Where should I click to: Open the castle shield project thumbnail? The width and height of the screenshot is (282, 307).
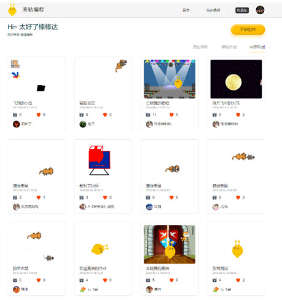coord(170,244)
